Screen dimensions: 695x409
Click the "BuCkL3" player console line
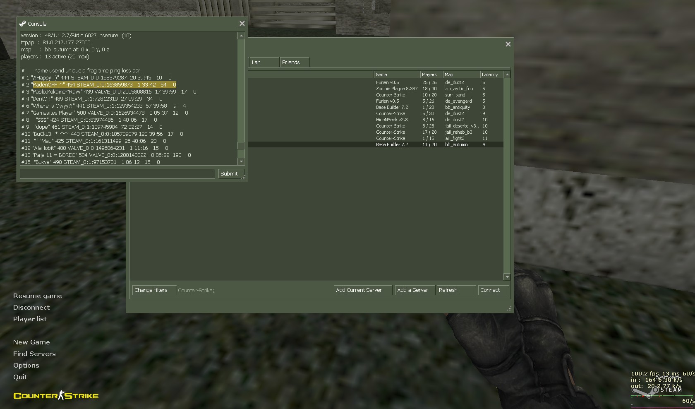[102, 134]
